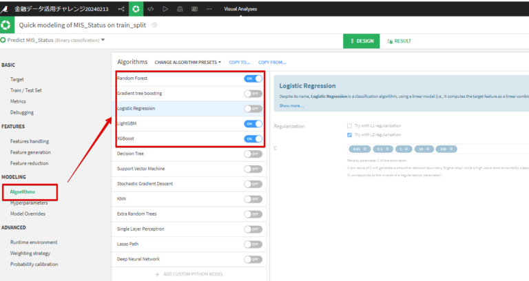Select the Decision Tree algorithm row

[x=172, y=154]
